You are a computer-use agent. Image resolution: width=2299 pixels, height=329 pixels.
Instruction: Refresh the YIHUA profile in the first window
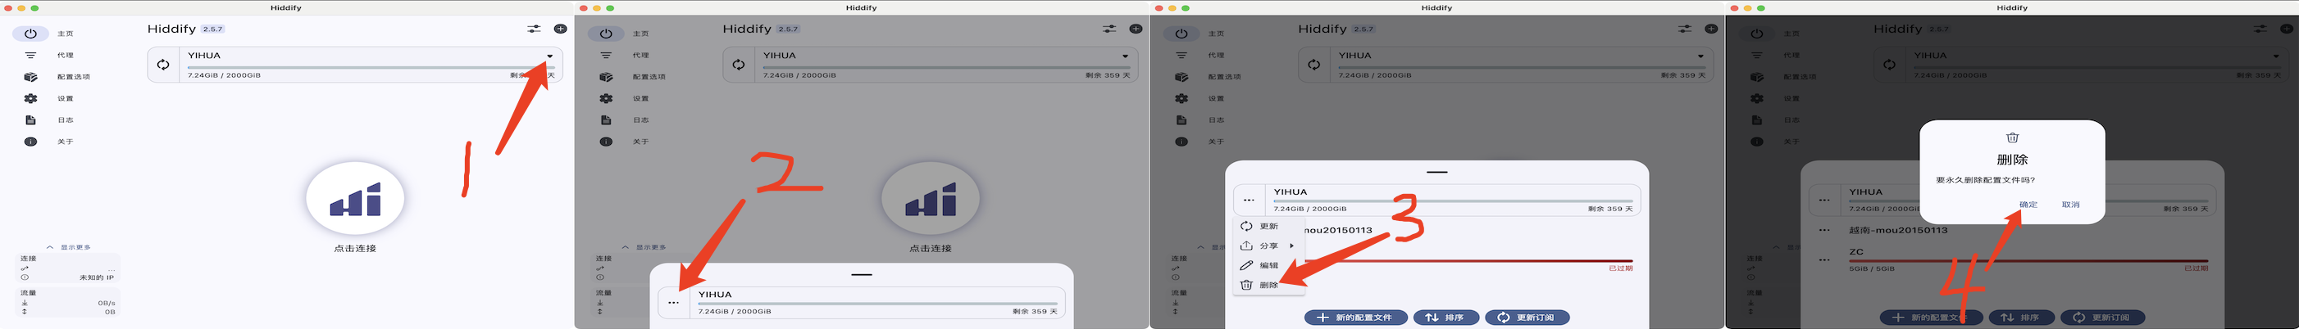click(163, 64)
